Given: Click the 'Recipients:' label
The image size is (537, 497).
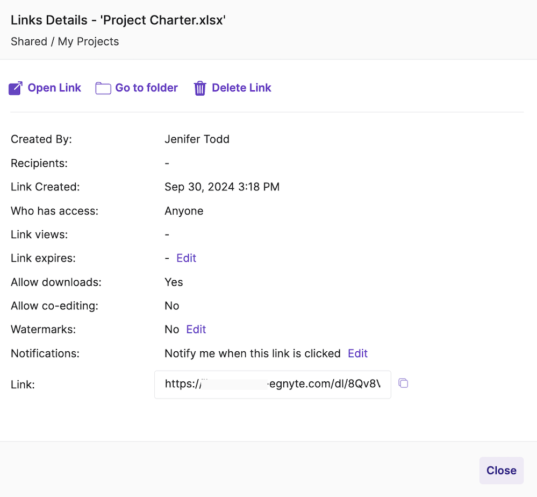Looking at the screenshot, I should click(39, 163).
